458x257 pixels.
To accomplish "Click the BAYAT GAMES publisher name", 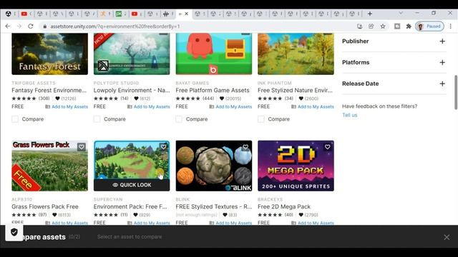I will click(193, 83).
